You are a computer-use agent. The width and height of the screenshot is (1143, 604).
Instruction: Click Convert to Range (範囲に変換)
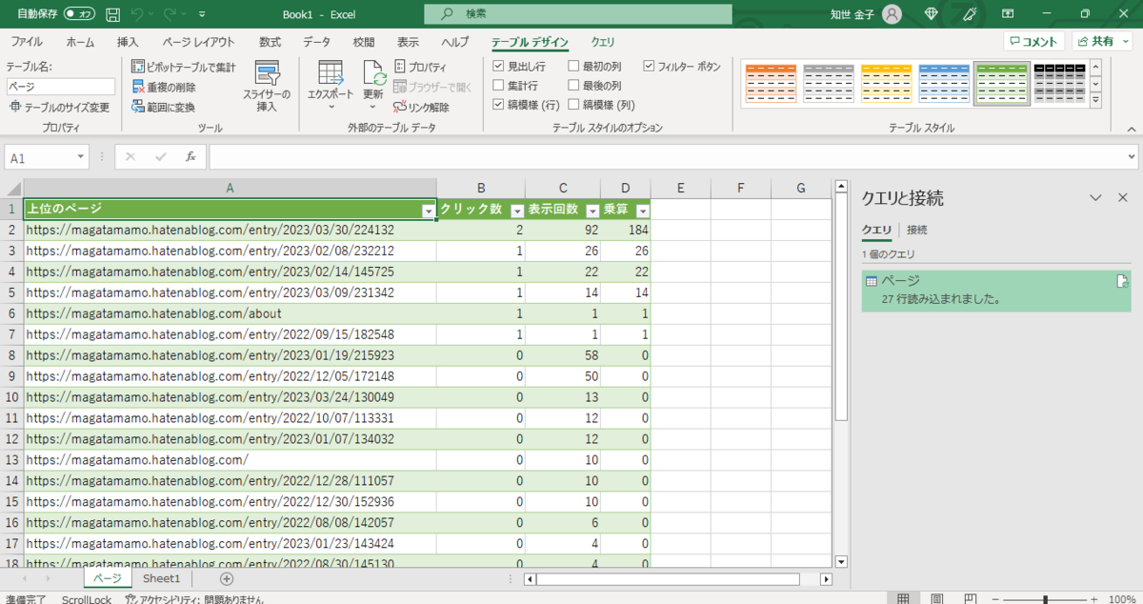point(164,107)
